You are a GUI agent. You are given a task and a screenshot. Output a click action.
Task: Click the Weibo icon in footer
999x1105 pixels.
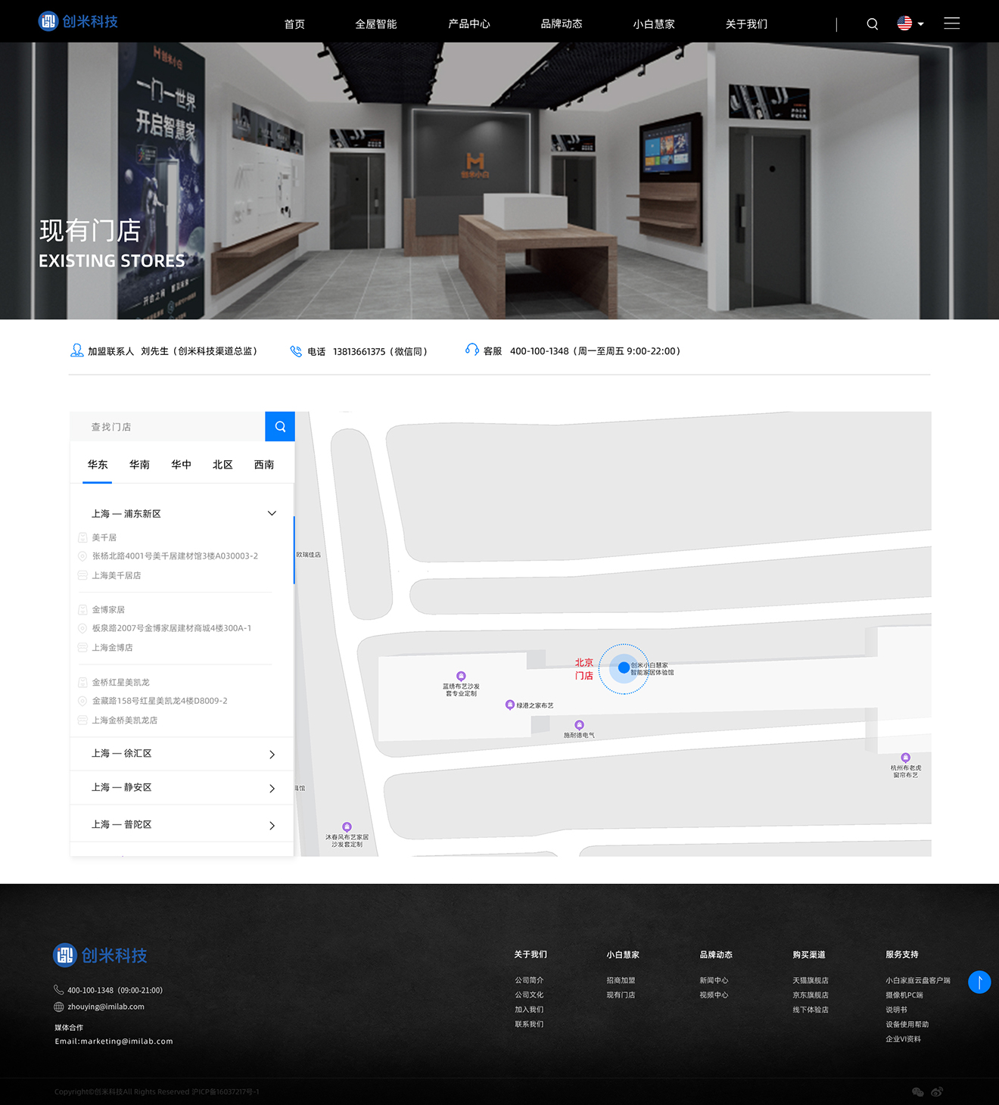[937, 1091]
